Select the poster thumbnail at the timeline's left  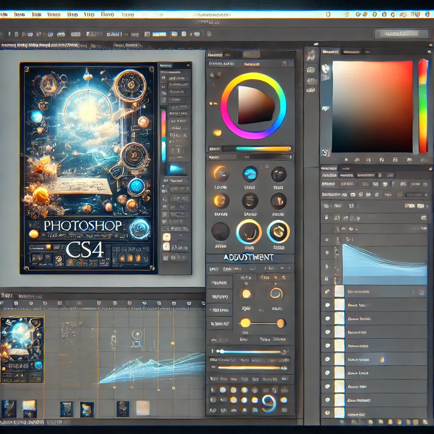click(22, 350)
